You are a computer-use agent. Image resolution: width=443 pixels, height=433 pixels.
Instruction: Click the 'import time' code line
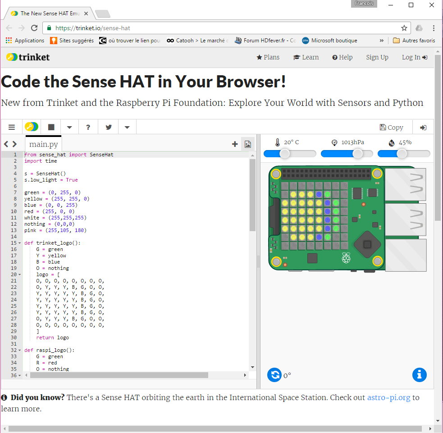tap(41, 161)
